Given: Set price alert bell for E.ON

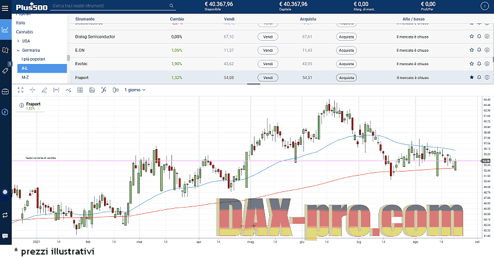Looking at the screenshot, I should pyautogui.click(x=479, y=50).
